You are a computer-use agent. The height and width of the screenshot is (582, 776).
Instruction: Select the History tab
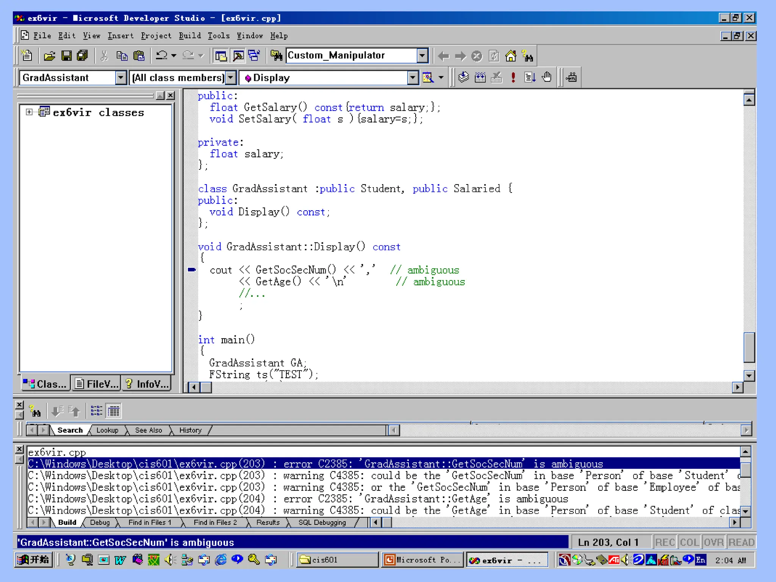click(190, 430)
